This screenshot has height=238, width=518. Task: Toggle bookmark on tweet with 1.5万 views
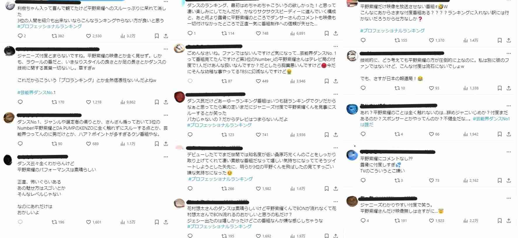click(x=157, y=222)
